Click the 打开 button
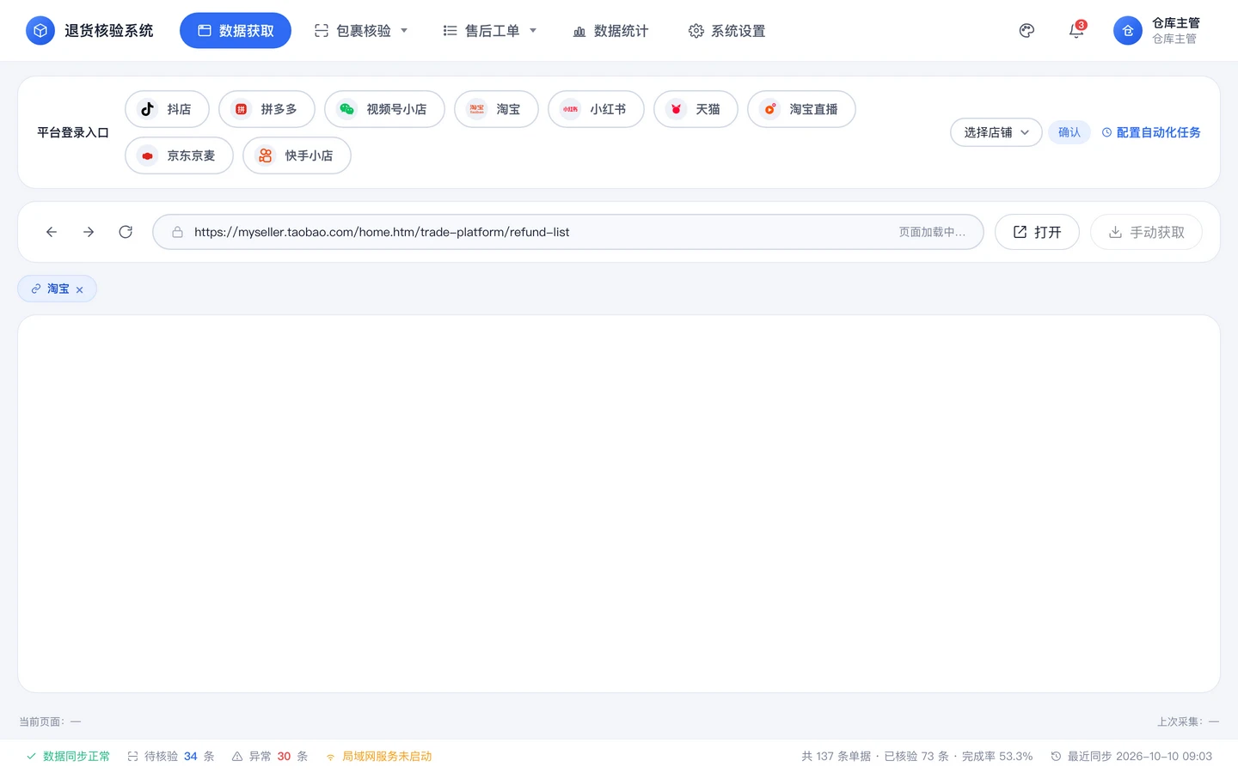 1037,232
